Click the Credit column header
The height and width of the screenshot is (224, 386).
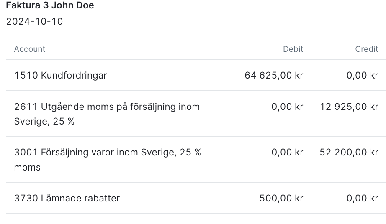click(x=366, y=49)
